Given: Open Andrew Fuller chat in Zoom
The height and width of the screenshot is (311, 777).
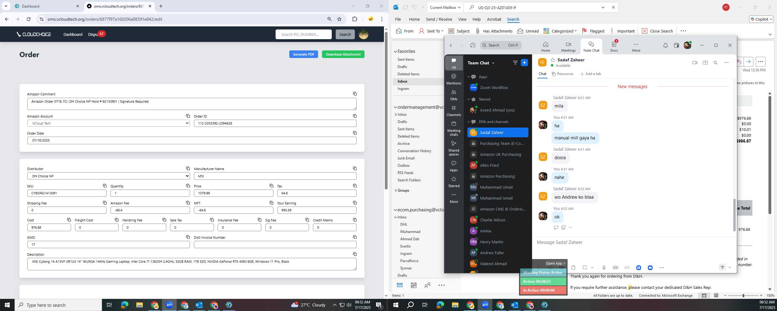Looking at the screenshot, I should click(x=497, y=253).
